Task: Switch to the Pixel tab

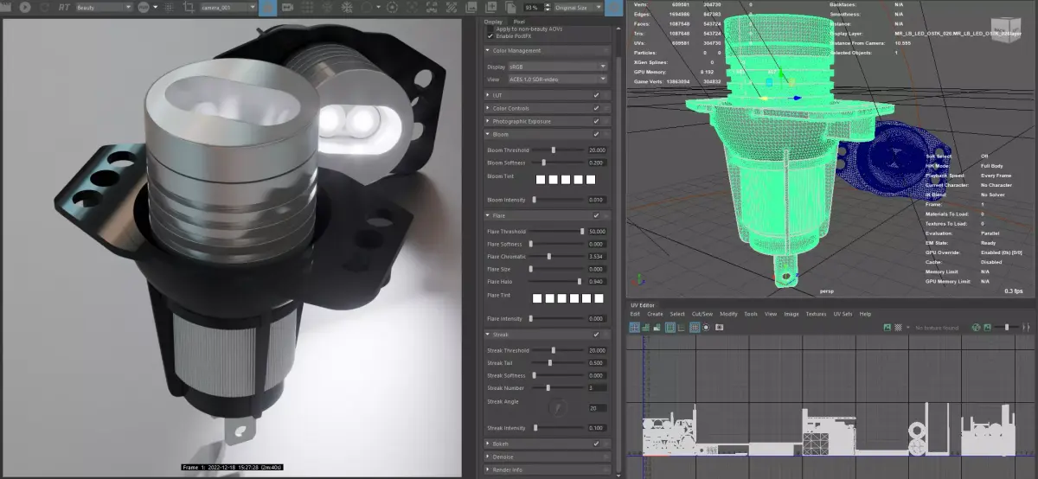Action: tap(519, 22)
